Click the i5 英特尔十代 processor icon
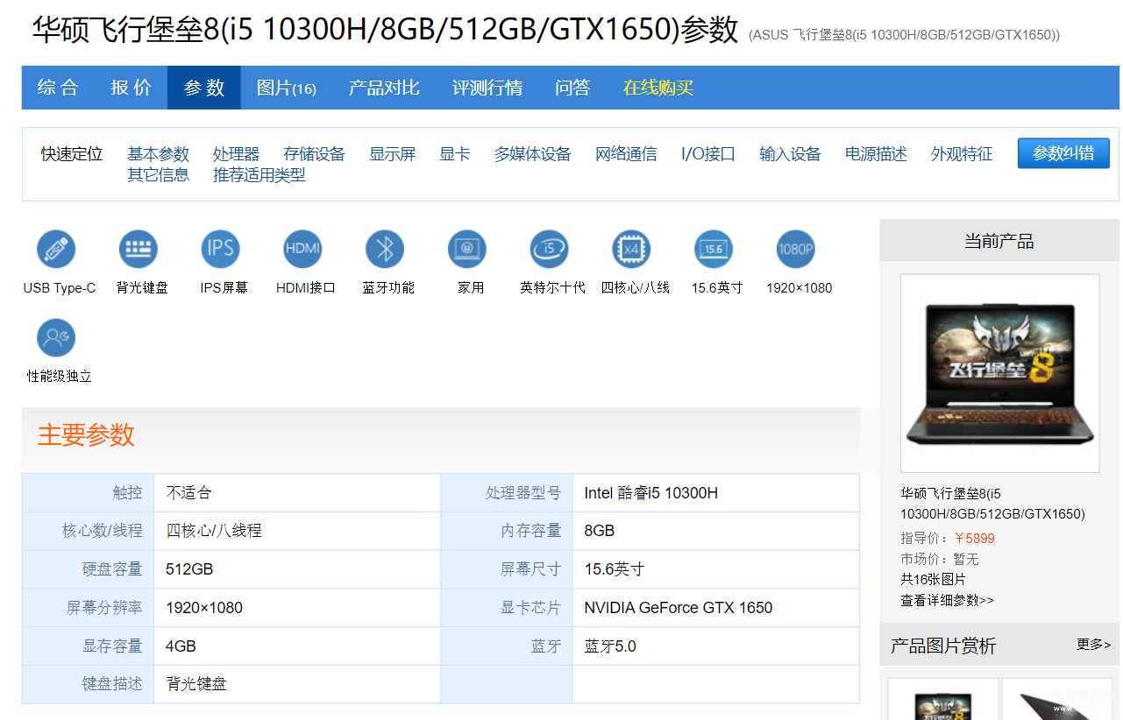The width and height of the screenshot is (1123, 720). click(x=550, y=250)
